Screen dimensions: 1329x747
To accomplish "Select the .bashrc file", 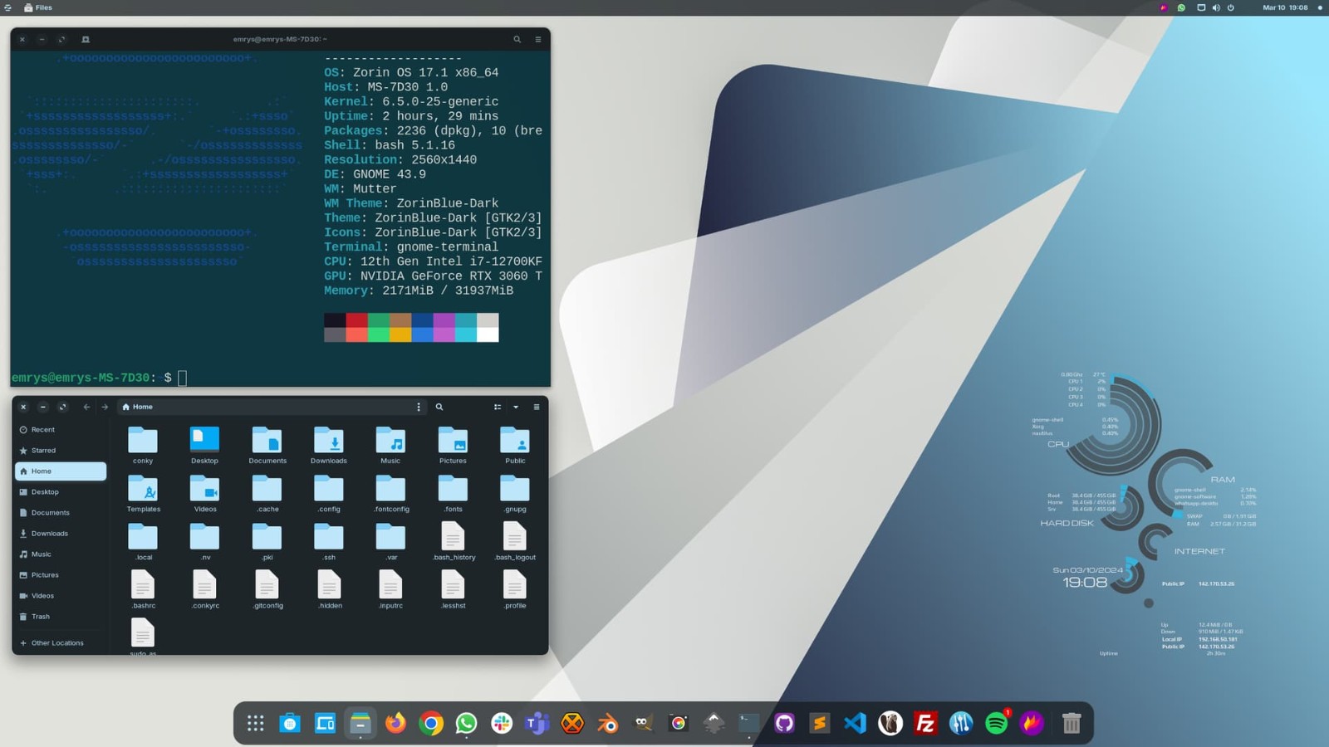I will [x=143, y=590].
